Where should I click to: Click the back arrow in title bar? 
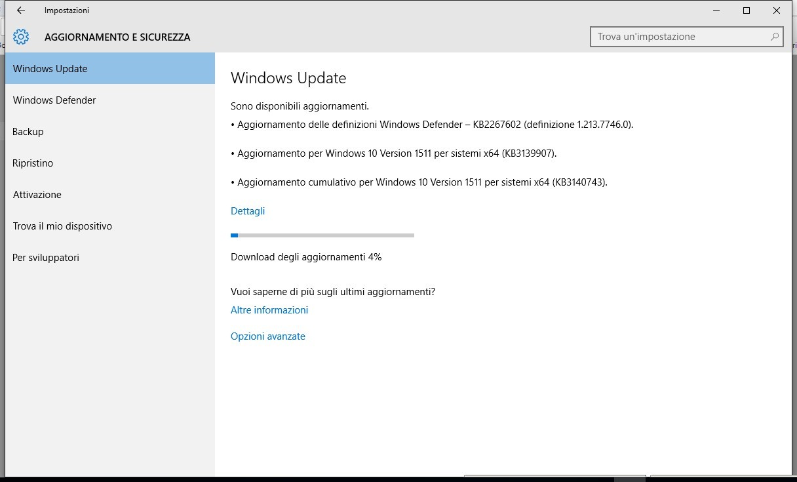[x=21, y=10]
